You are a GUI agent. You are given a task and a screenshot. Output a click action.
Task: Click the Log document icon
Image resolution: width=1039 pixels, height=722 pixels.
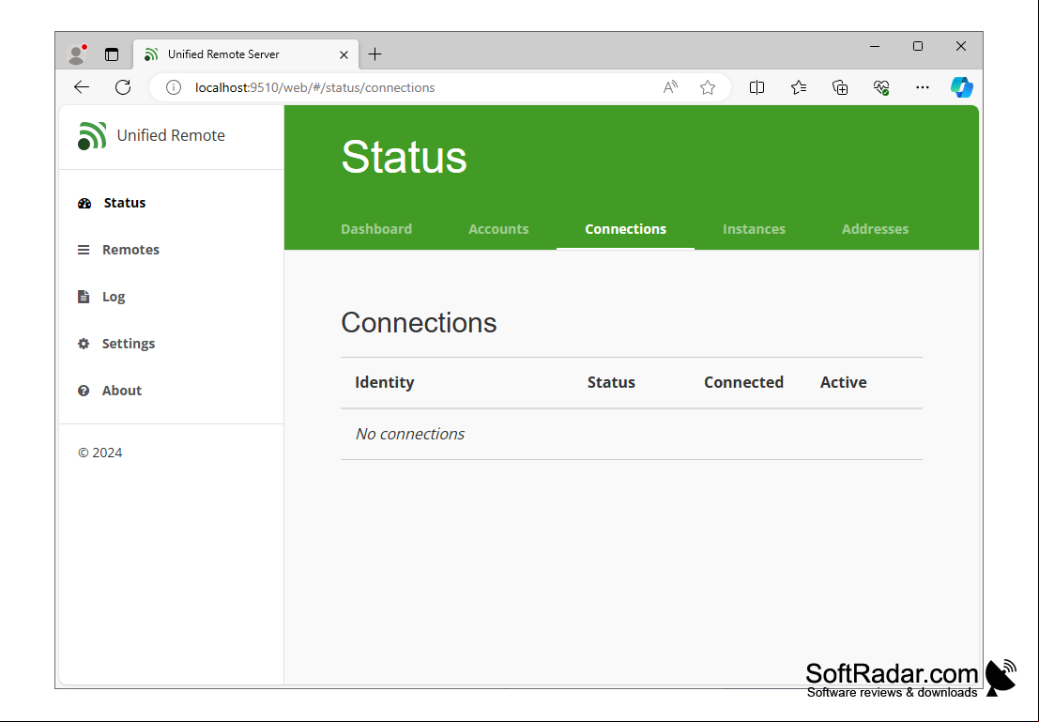[x=84, y=297]
